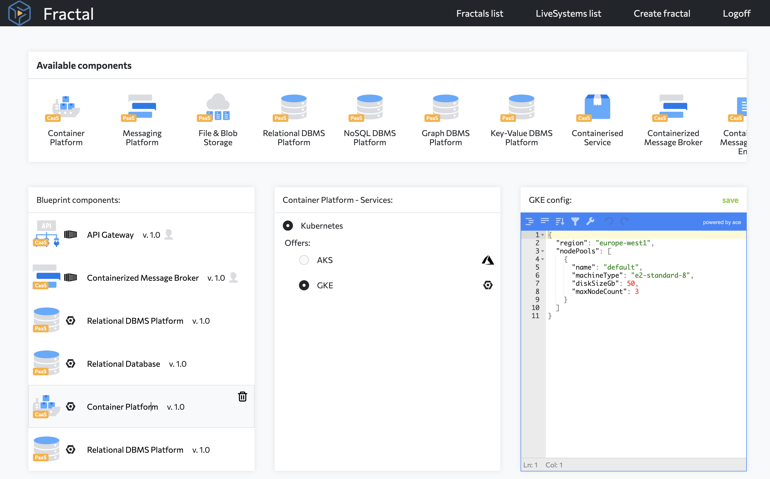Image resolution: width=770 pixels, height=479 pixels.
Task: Click the Create fractal link
Action: tap(662, 13)
